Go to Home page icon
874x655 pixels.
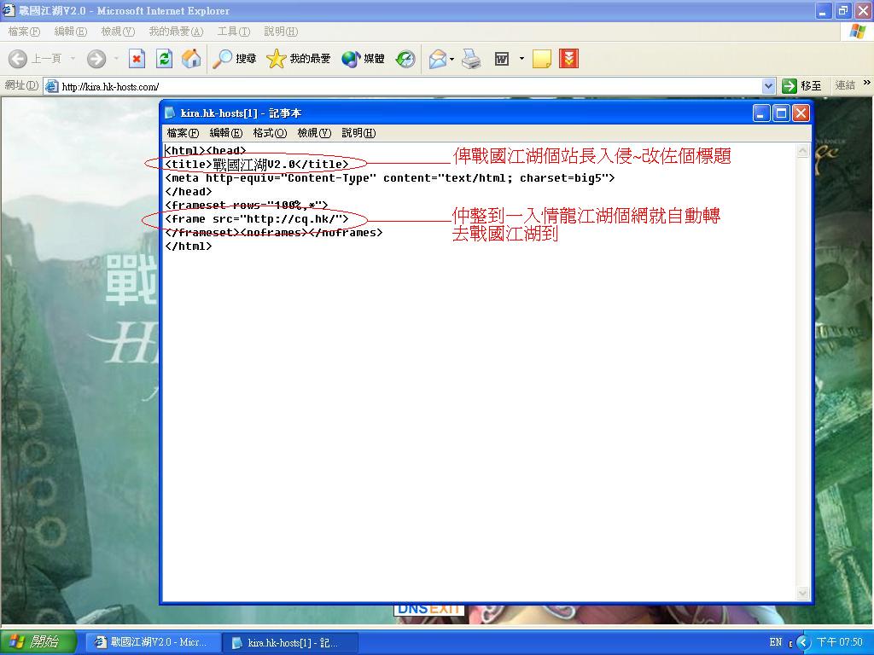coord(191,59)
